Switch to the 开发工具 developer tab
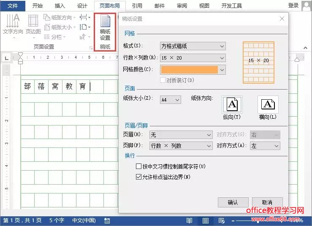The image size is (312, 226). click(232, 6)
